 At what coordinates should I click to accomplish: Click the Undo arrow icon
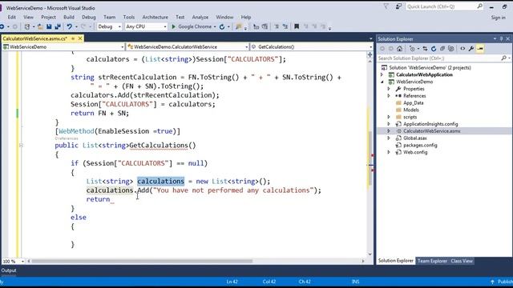(x=70, y=26)
